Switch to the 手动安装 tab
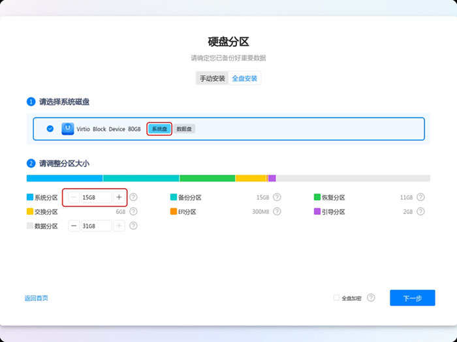Viewport: 457px width, 342px height. point(212,78)
